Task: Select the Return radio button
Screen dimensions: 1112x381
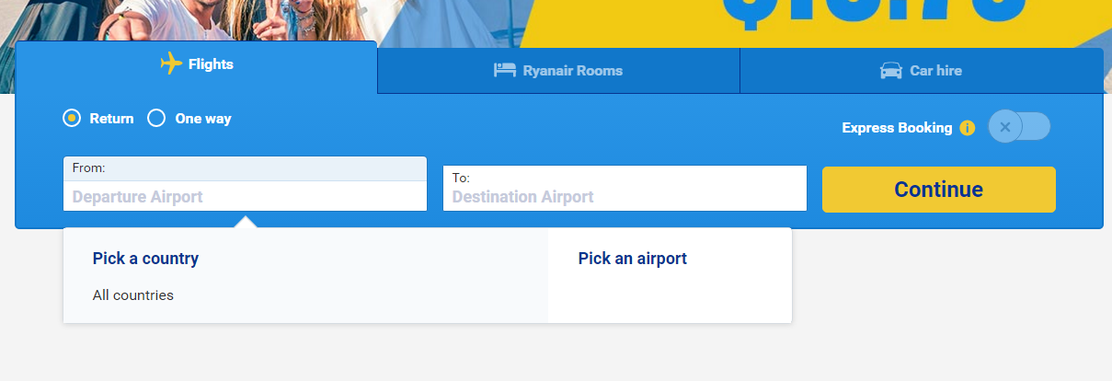Action: click(72, 119)
